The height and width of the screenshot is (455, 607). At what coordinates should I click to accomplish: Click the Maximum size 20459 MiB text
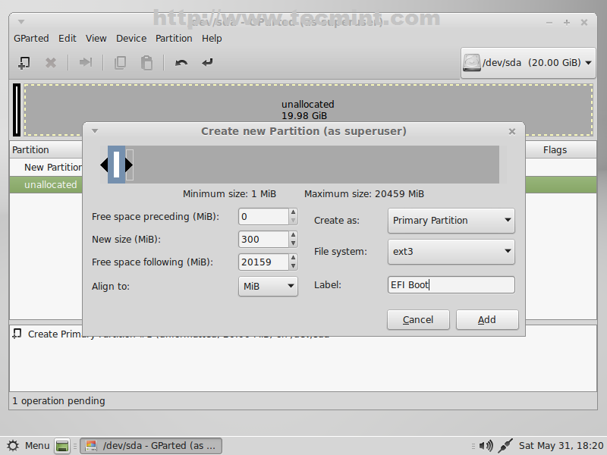[x=364, y=194]
